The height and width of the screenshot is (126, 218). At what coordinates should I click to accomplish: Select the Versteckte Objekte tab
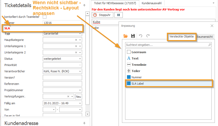[x=182, y=36]
